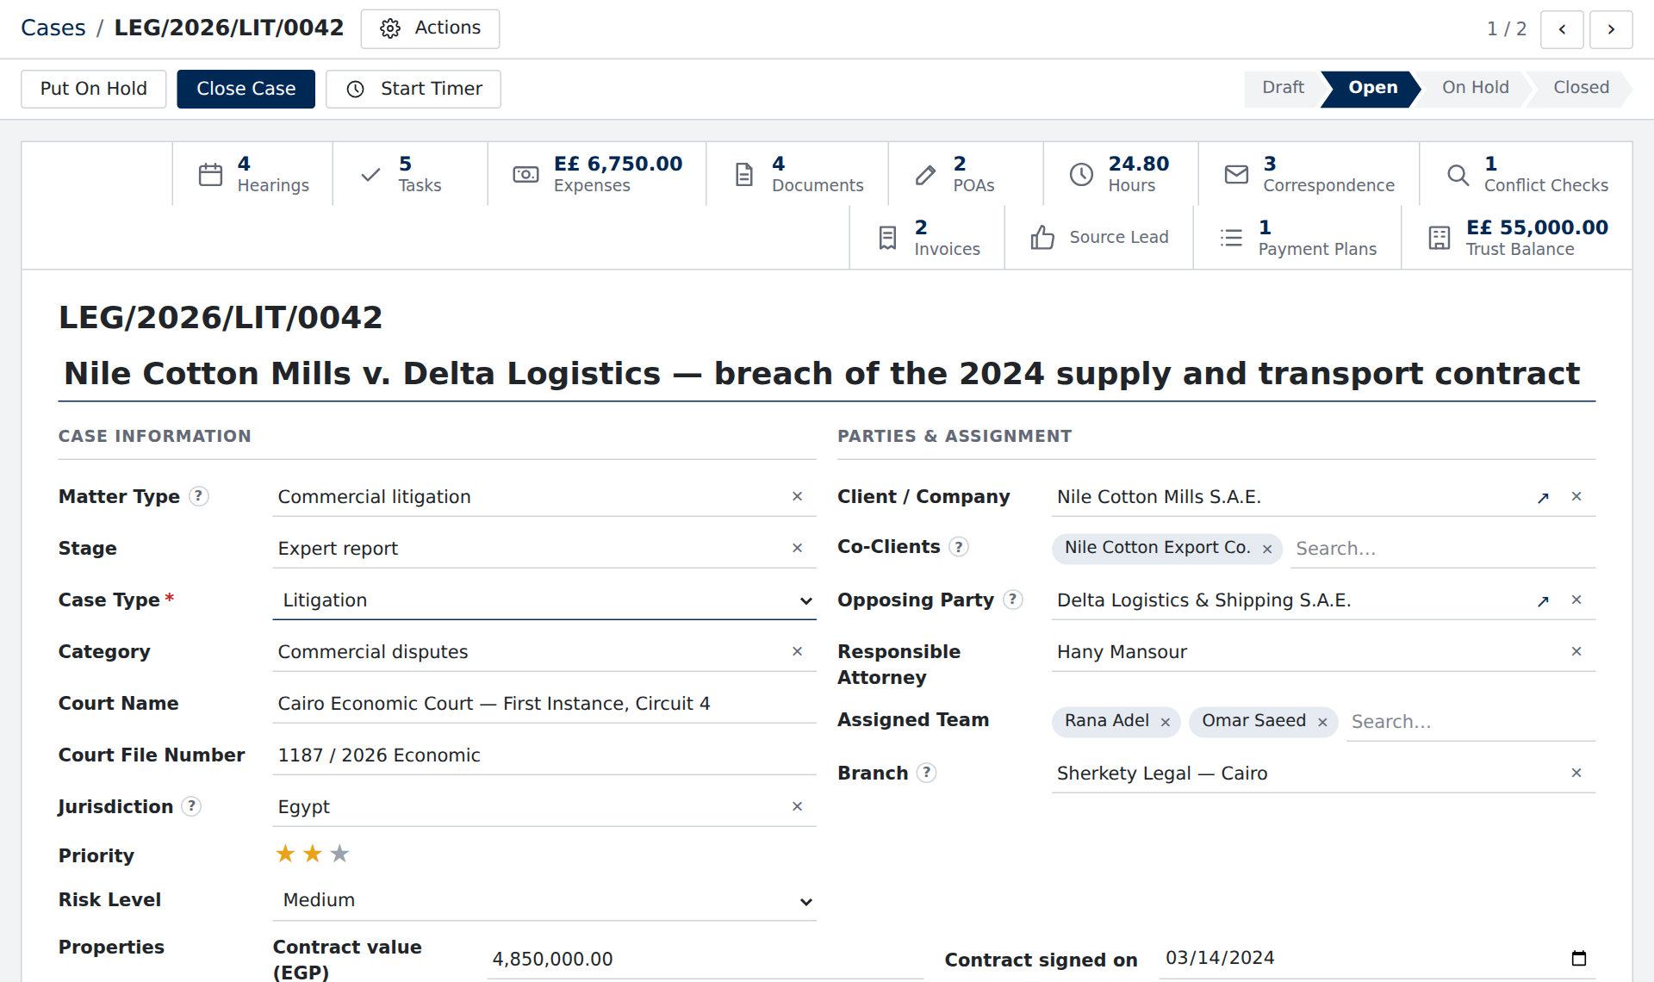Set status to Closed stage

1581,88
